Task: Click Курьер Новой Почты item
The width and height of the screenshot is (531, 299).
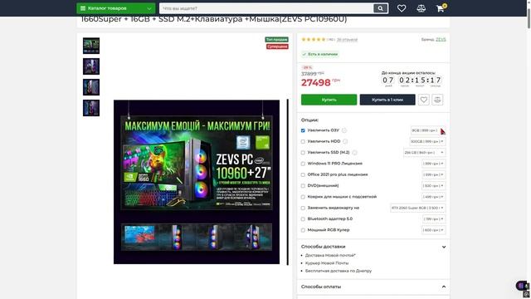Action: [326, 263]
